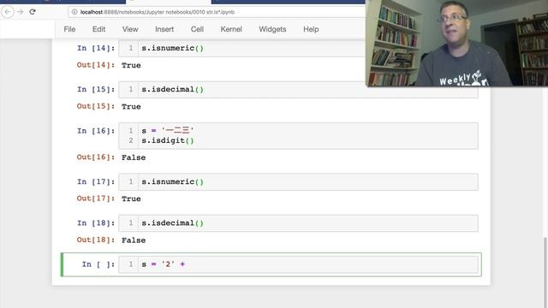
Task: Click the site info icon in address bar
Action: click(74, 12)
